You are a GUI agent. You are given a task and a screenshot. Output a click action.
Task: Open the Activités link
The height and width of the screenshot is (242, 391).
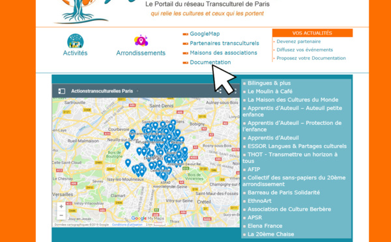click(76, 53)
